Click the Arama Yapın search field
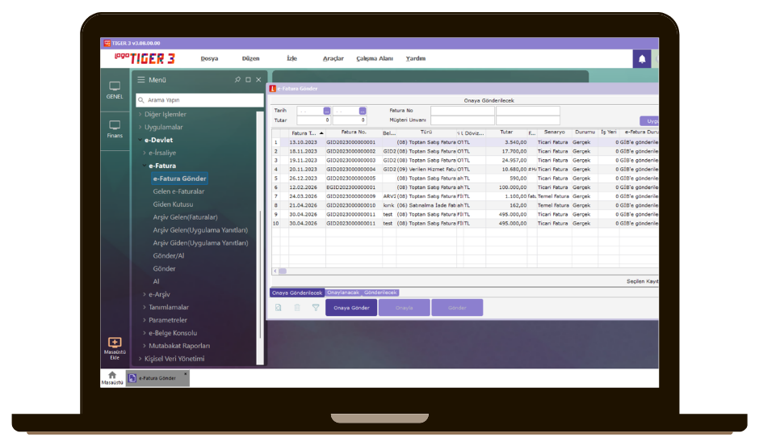Image resolution: width=759 pixels, height=442 pixels. coord(200,100)
